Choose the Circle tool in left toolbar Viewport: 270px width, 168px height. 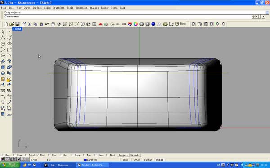coord(3,43)
